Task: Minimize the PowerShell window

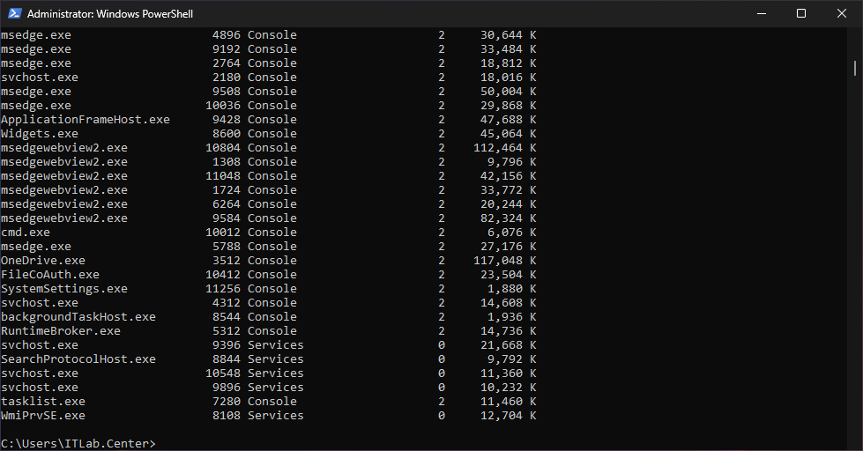Action: [761, 13]
